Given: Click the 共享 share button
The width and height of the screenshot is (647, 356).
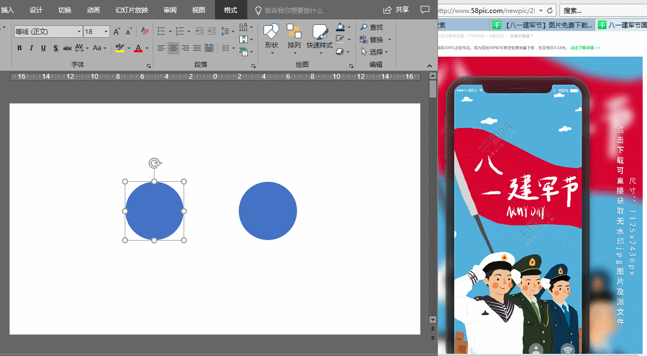Looking at the screenshot, I should (396, 10).
